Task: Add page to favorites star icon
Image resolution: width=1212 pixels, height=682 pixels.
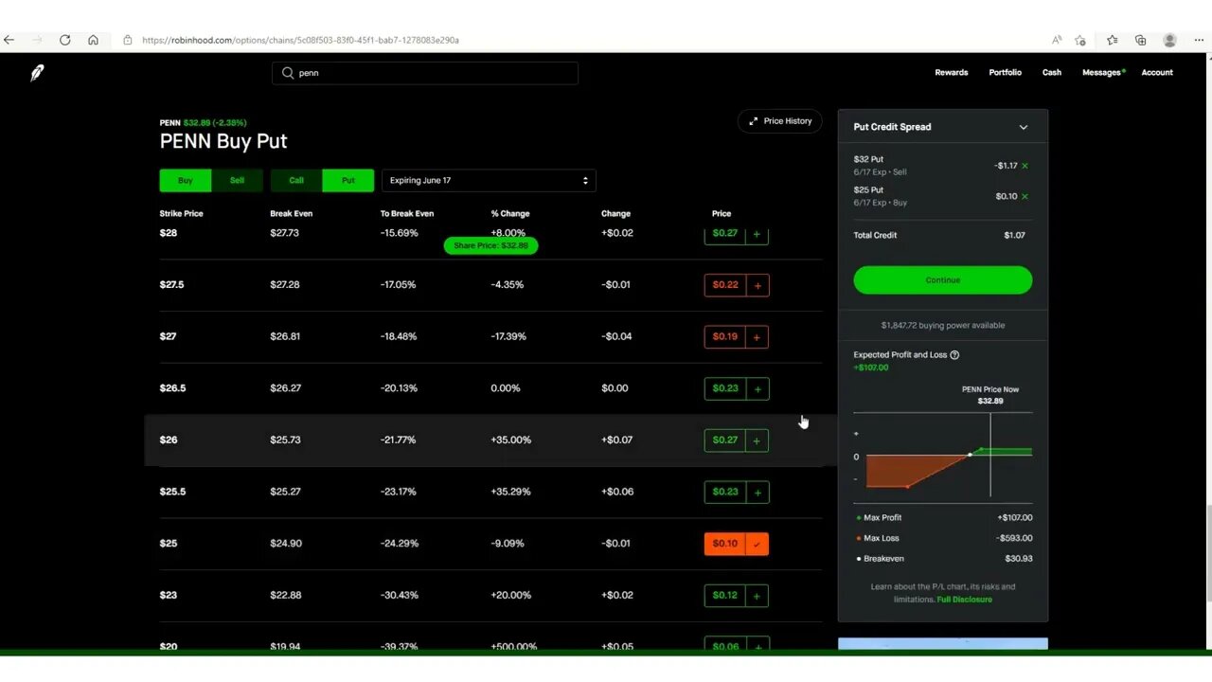Action: tap(1080, 40)
